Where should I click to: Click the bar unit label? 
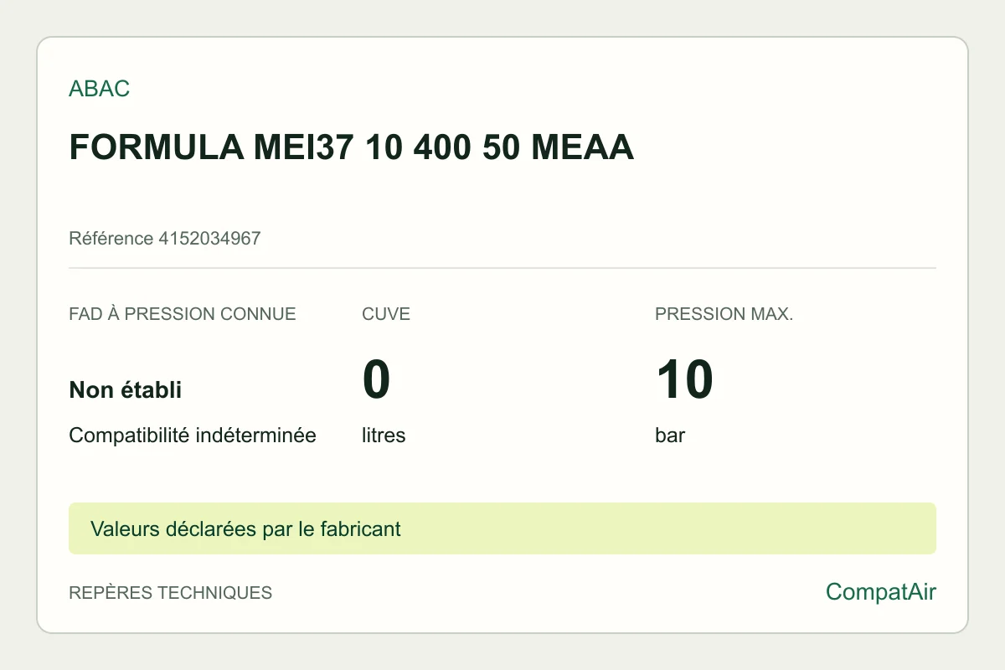pyautogui.click(x=670, y=435)
